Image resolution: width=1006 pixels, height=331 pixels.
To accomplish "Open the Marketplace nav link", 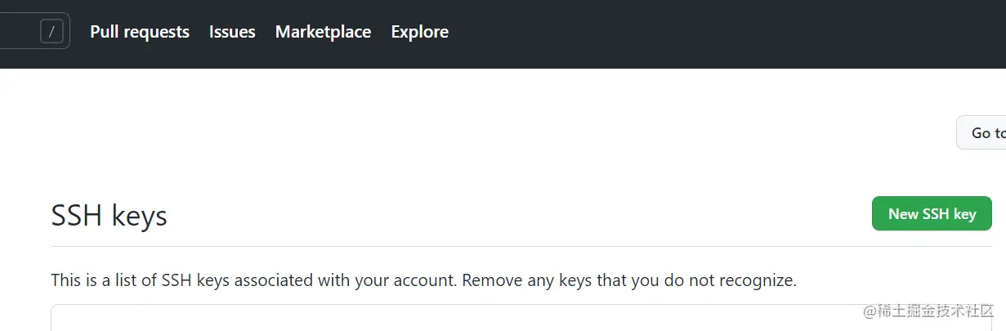I will [323, 32].
